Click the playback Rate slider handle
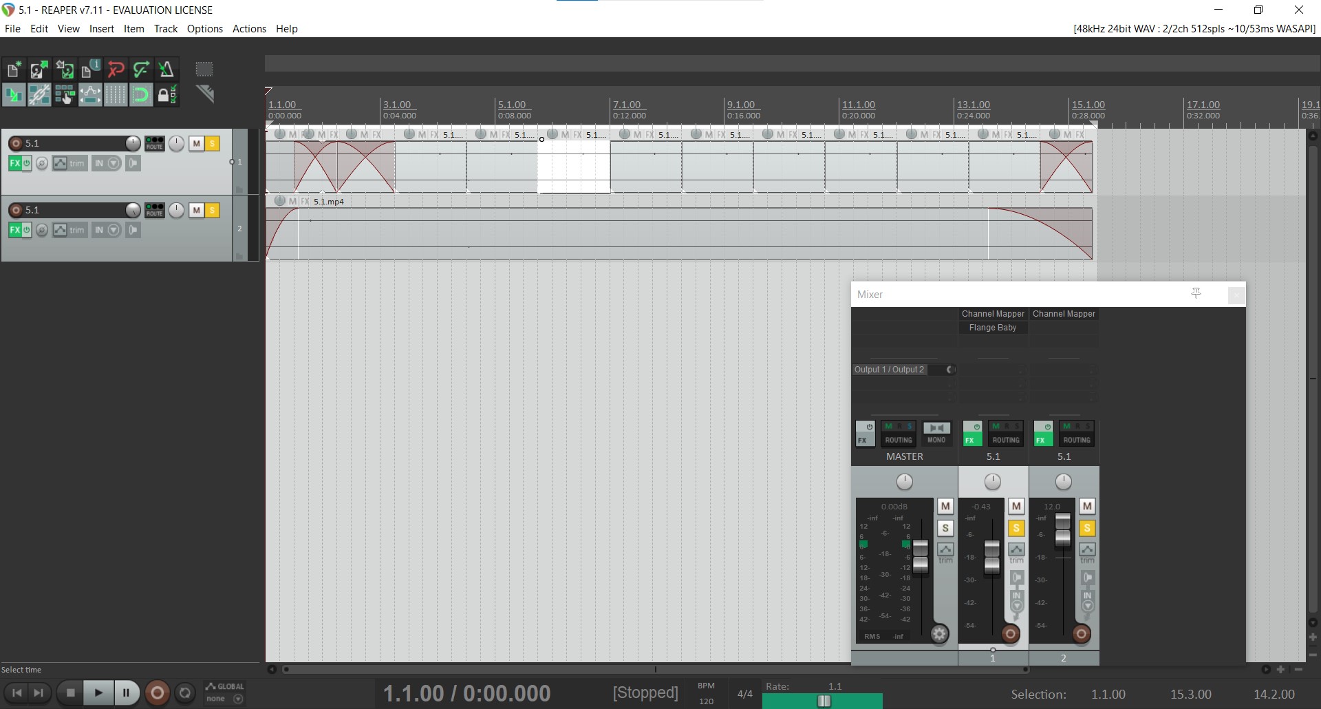Image resolution: width=1321 pixels, height=709 pixels. point(824,701)
